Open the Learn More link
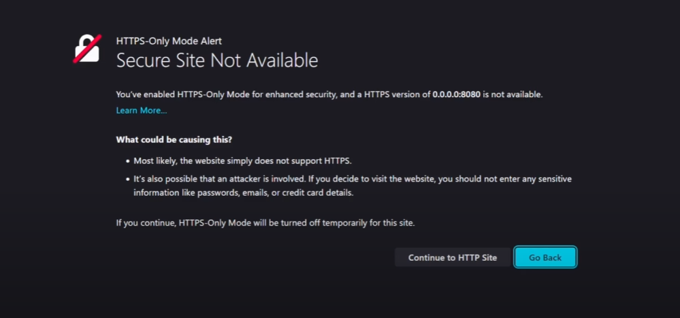Screen dimensions: 680x318 142,110
